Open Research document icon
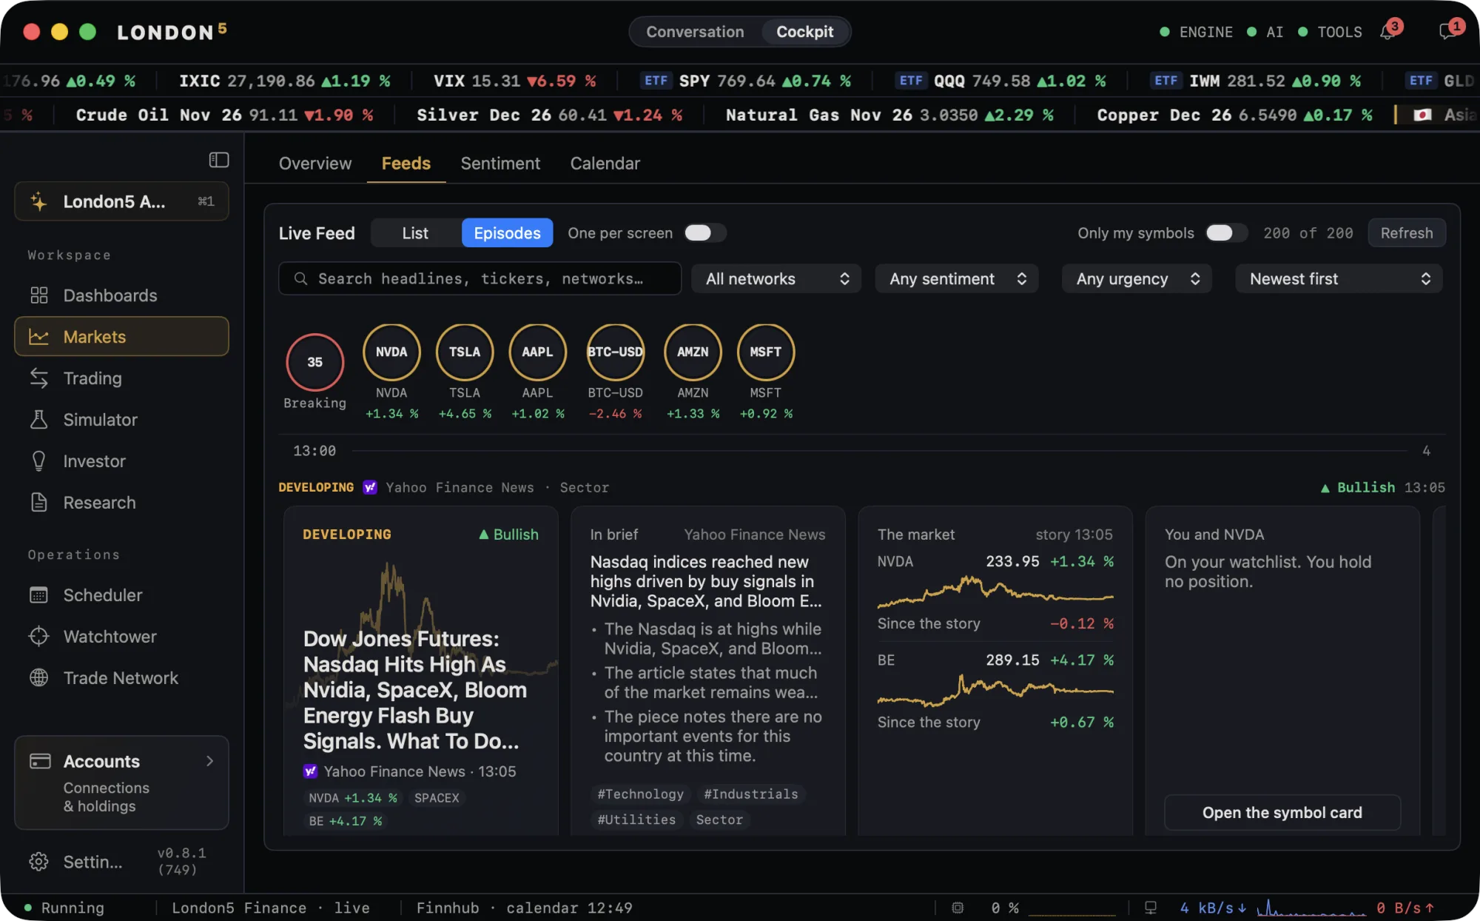Image resolution: width=1480 pixels, height=921 pixels. tap(38, 503)
